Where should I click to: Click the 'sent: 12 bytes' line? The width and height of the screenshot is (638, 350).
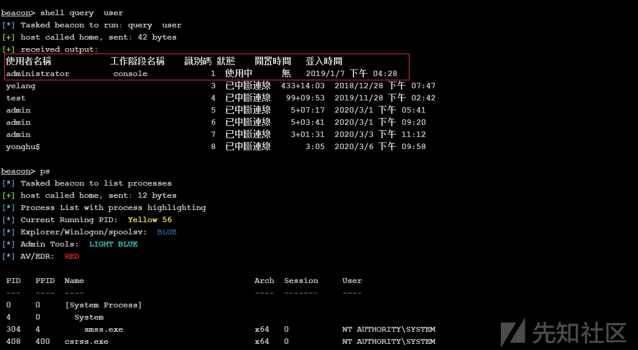pyautogui.click(x=89, y=195)
